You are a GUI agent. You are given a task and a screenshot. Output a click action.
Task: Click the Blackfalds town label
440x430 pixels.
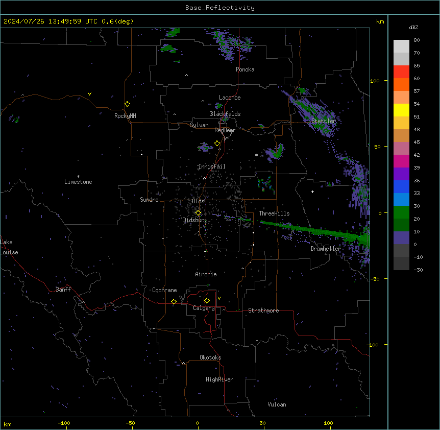point(225,114)
